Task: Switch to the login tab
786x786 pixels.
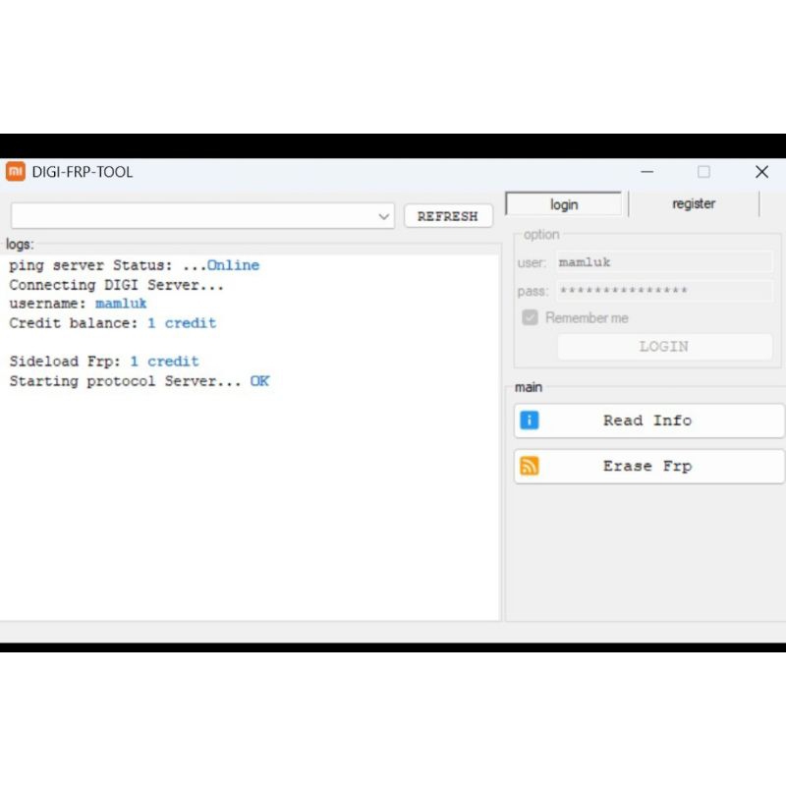Action: pyautogui.click(x=563, y=204)
